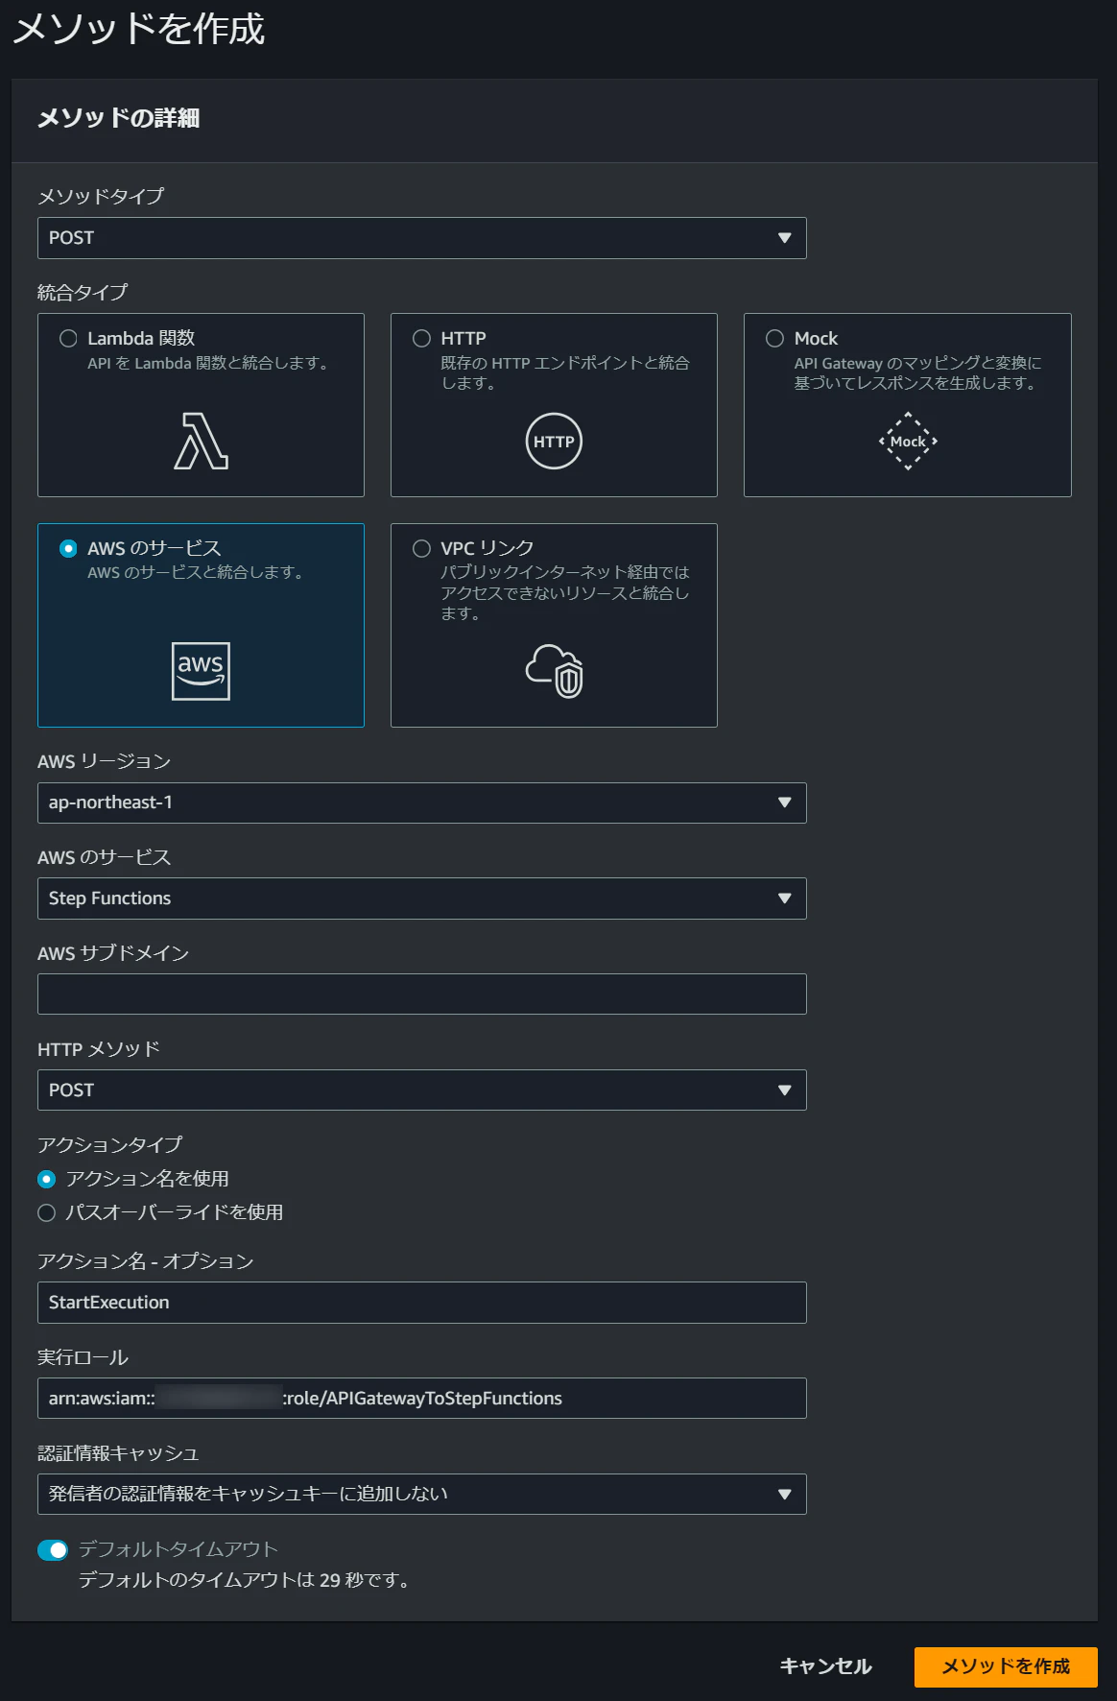Choose アクション名を使用 radio option
The height and width of the screenshot is (1701, 1117).
(46, 1179)
